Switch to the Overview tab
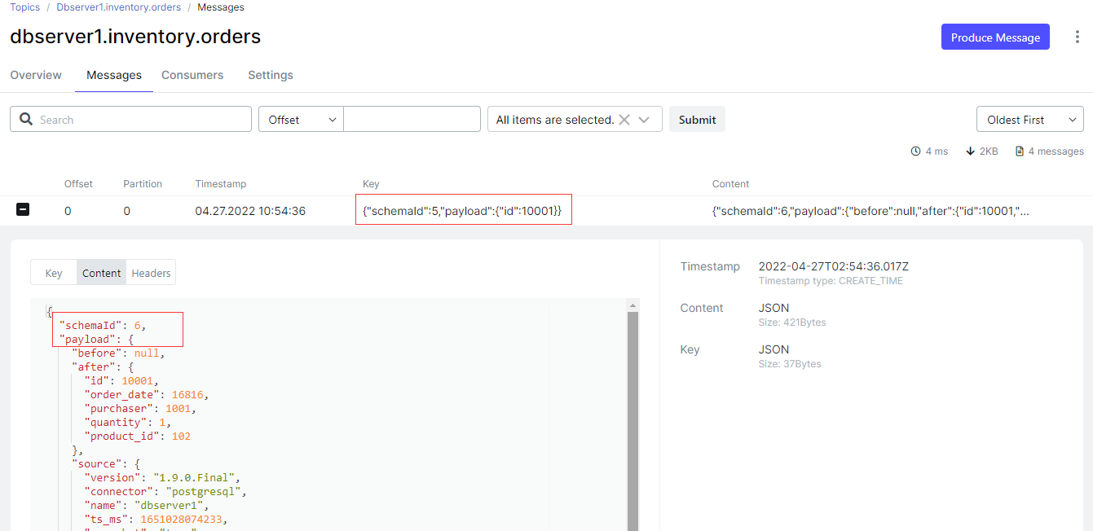This screenshot has height=531, width=1093. 36,75
